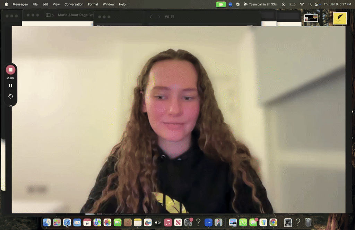Viewport: 355px width, 230px height.
Task: Open Google Chrome from the Dock
Action: point(273,222)
